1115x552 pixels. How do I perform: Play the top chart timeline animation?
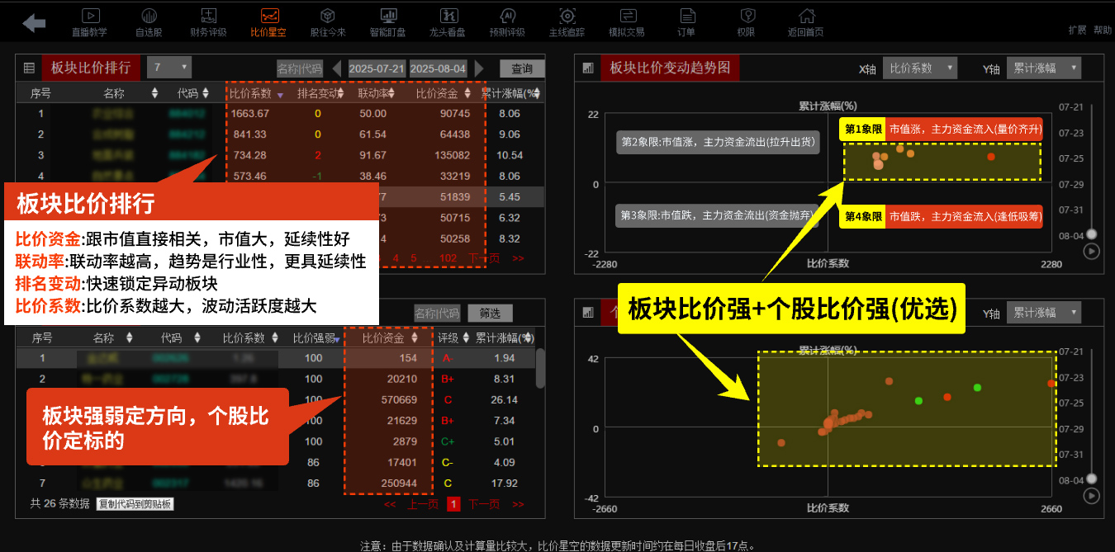coord(1092,252)
